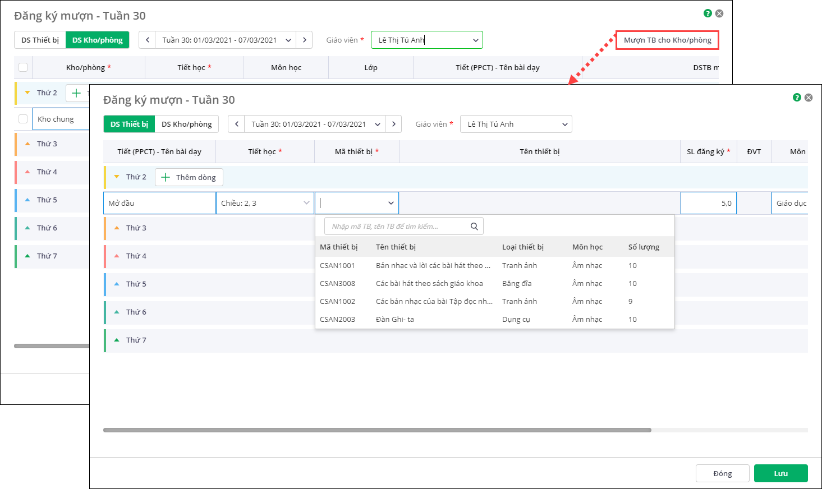Click the horizontal scrollbar at bottom of table

click(377, 430)
